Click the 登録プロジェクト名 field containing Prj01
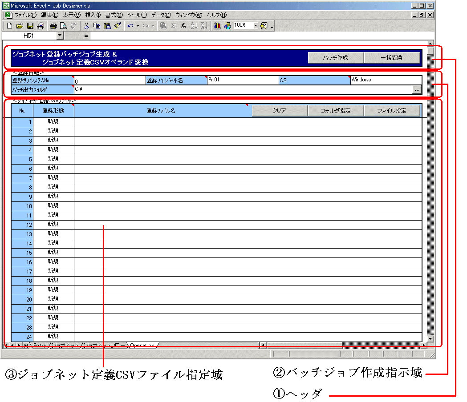 click(243, 80)
